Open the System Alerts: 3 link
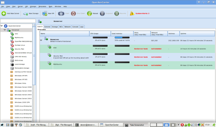The width and height of the screenshot is (216, 127). (142, 13)
